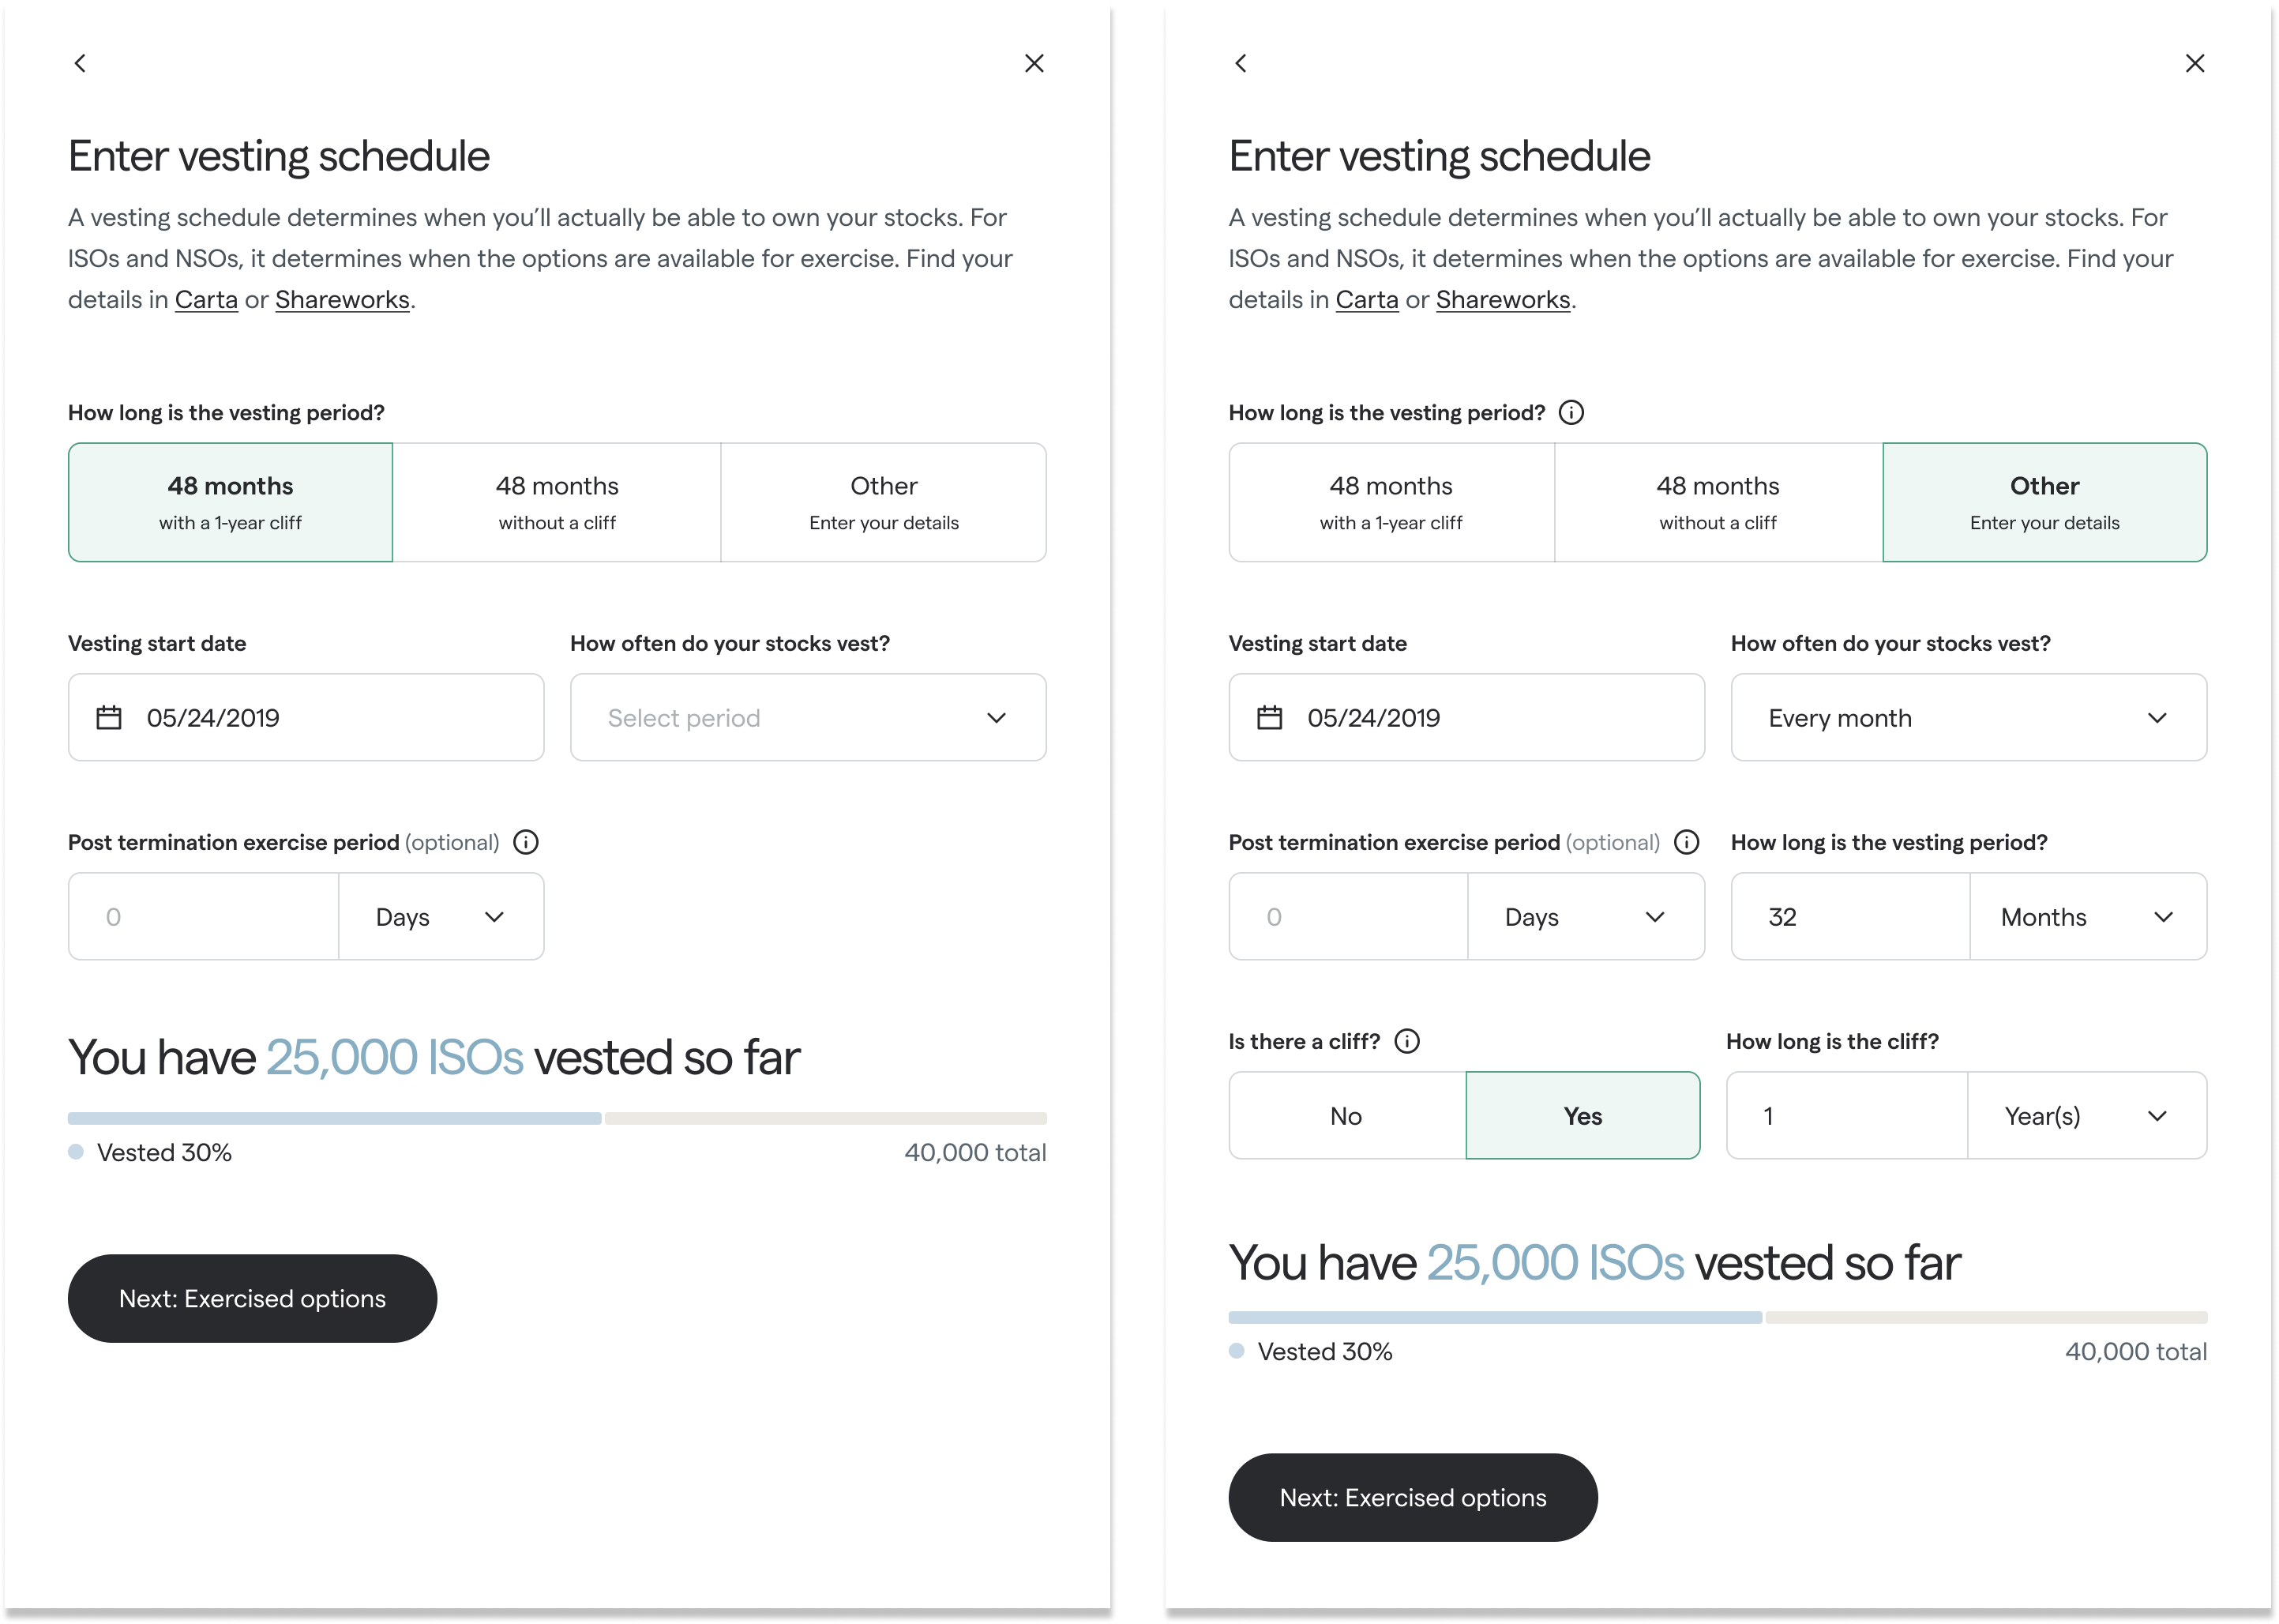Select the 'Other' option in the left panel
This screenshot has width=2279, height=1624.
point(884,502)
